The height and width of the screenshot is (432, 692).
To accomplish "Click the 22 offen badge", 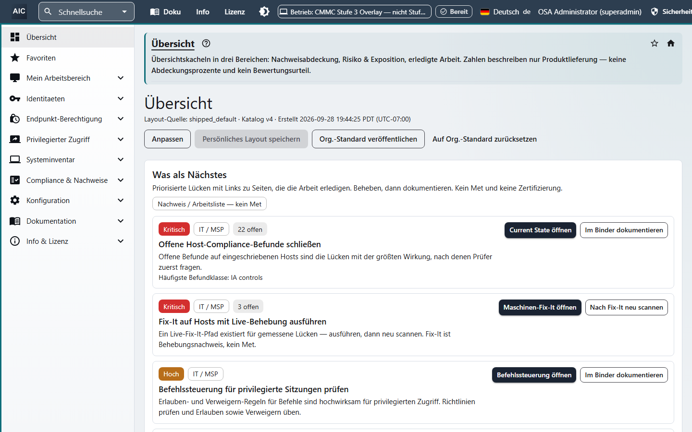I will tap(250, 229).
